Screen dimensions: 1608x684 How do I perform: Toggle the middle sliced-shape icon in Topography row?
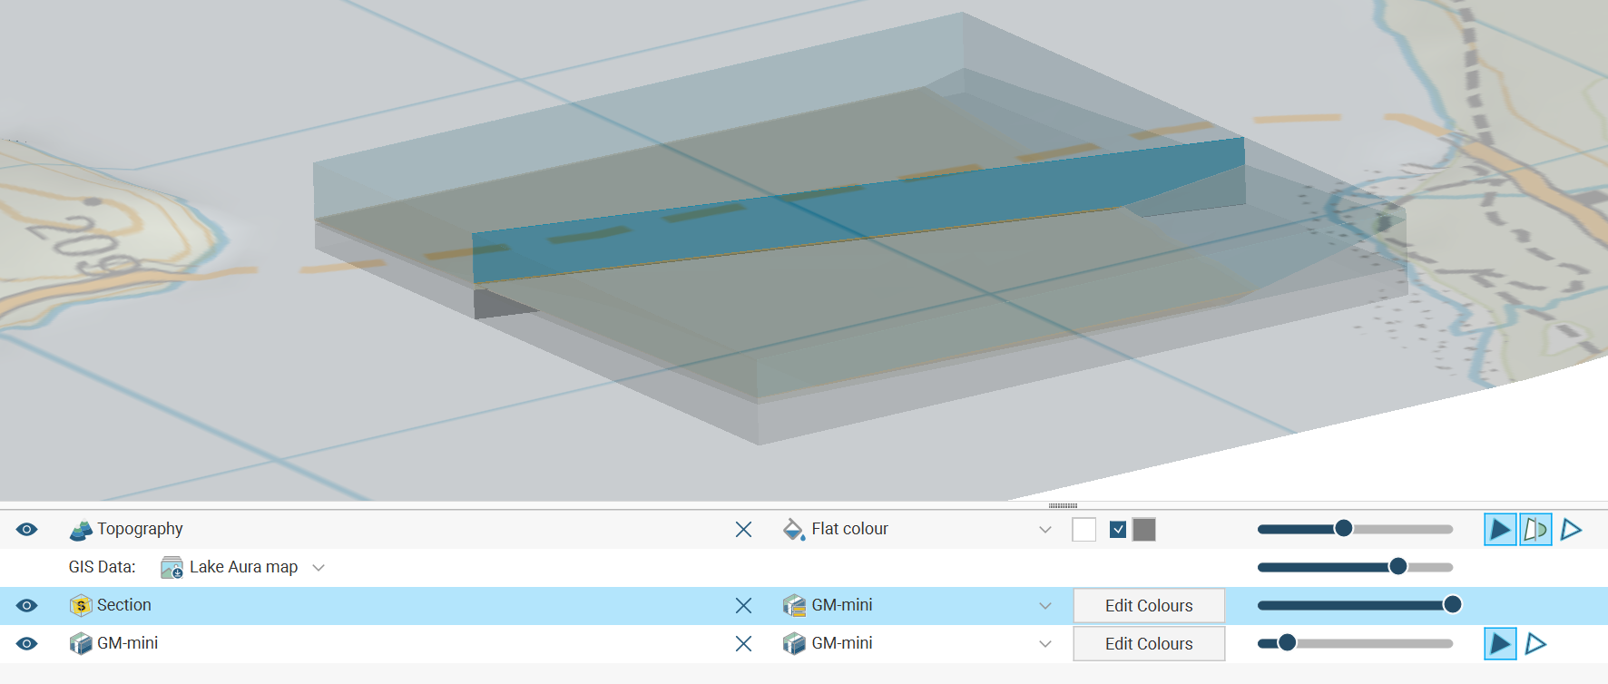pos(1535,529)
